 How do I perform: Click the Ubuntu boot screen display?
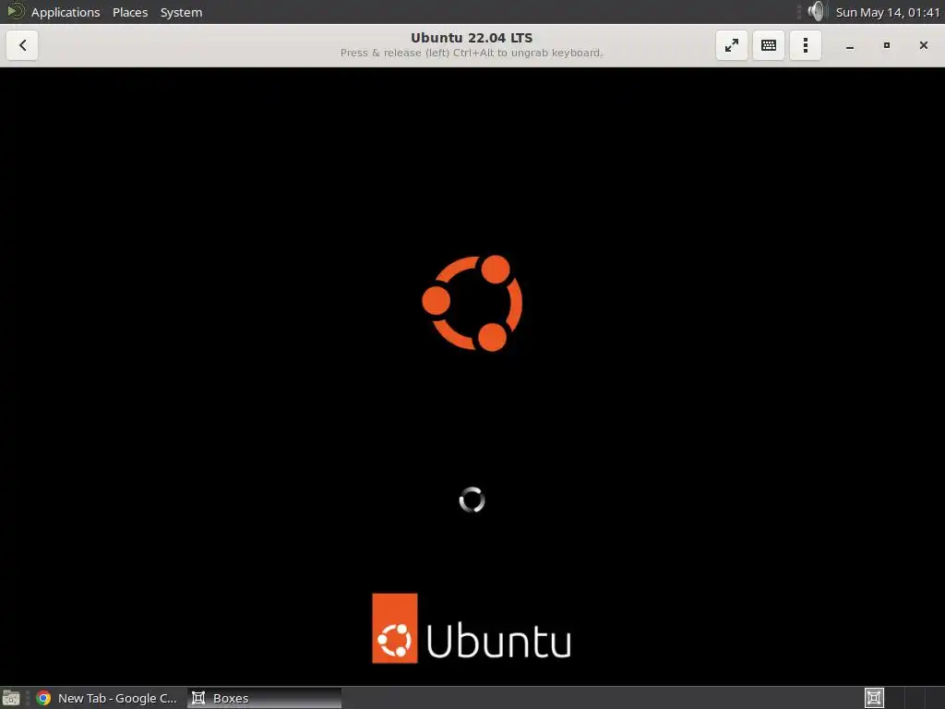click(472, 377)
